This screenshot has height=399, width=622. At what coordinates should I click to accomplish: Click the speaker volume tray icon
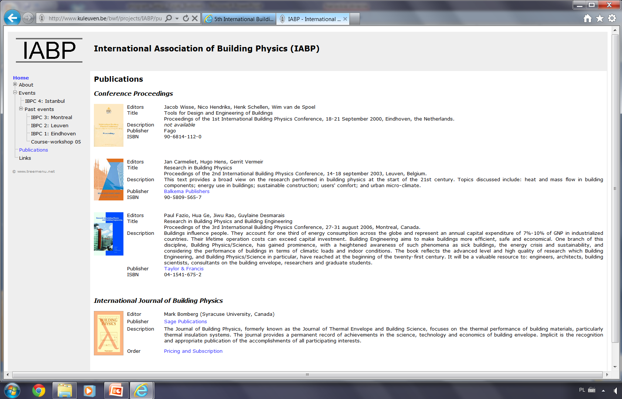[x=615, y=390]
